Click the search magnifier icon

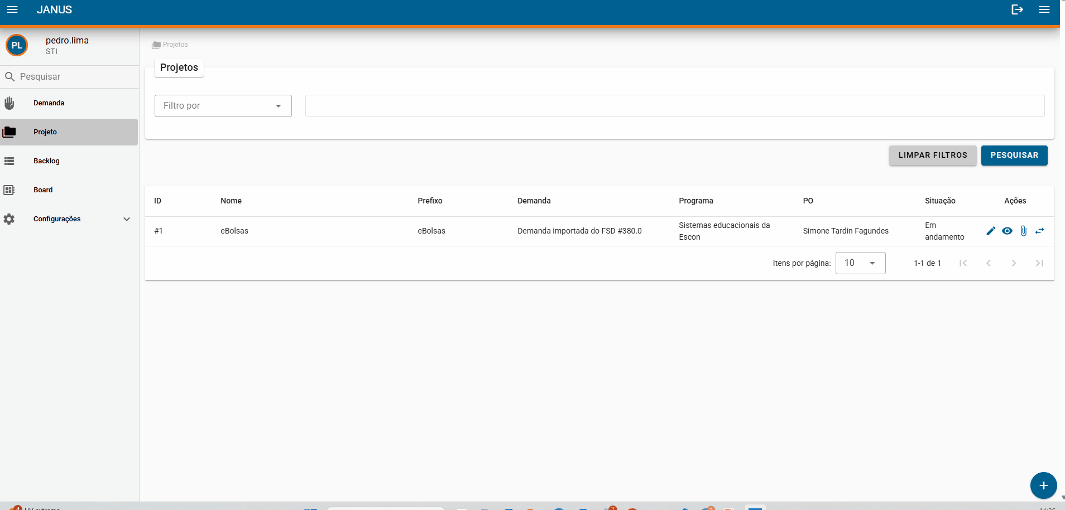(9, 76)
